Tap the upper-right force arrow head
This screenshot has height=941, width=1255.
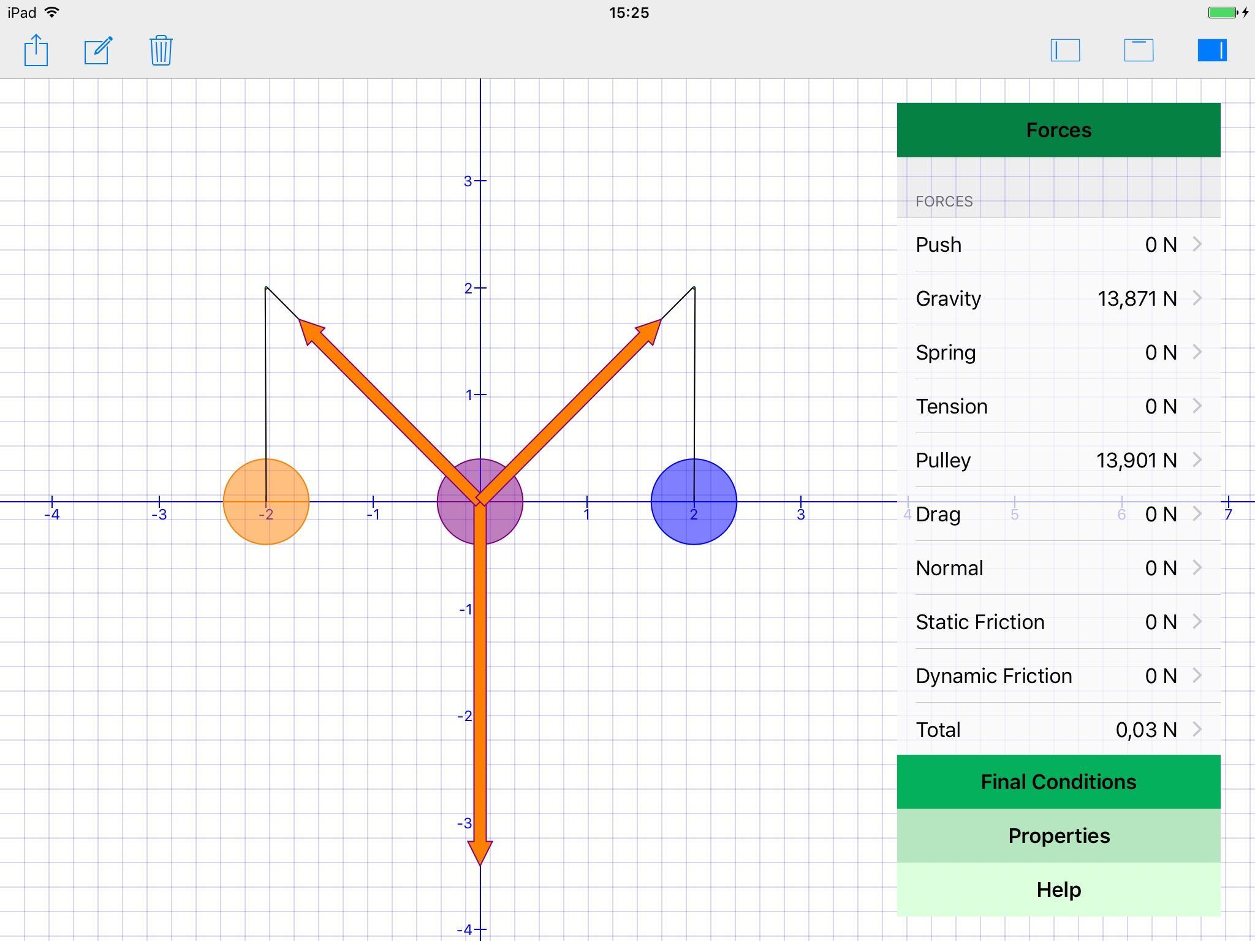click(651, 330)
